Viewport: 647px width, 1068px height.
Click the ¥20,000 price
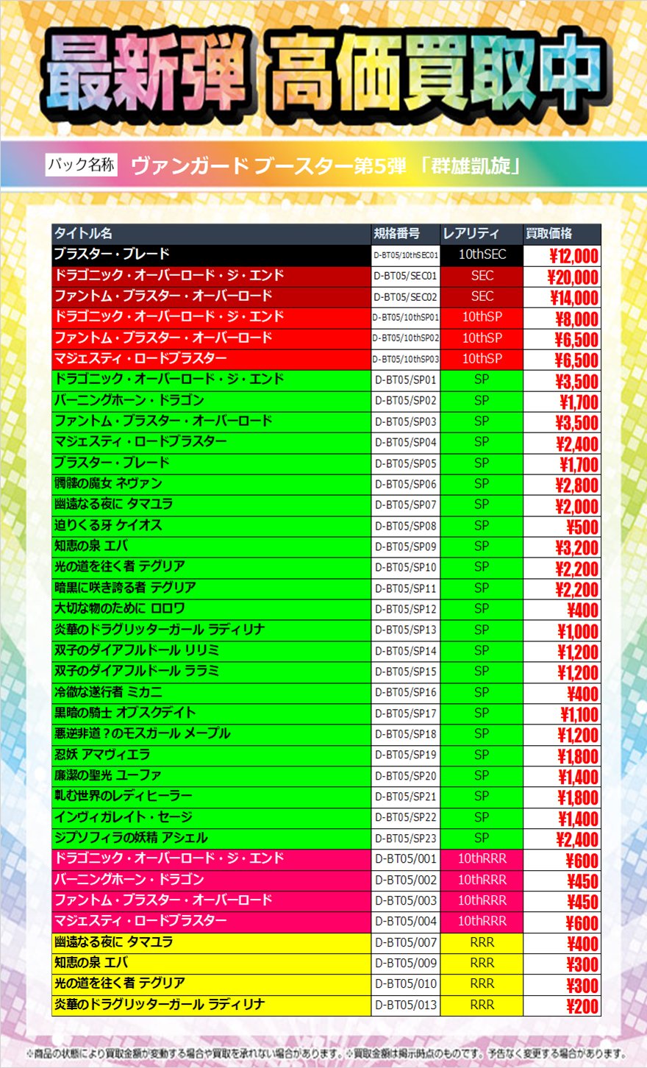coord(573,277)
